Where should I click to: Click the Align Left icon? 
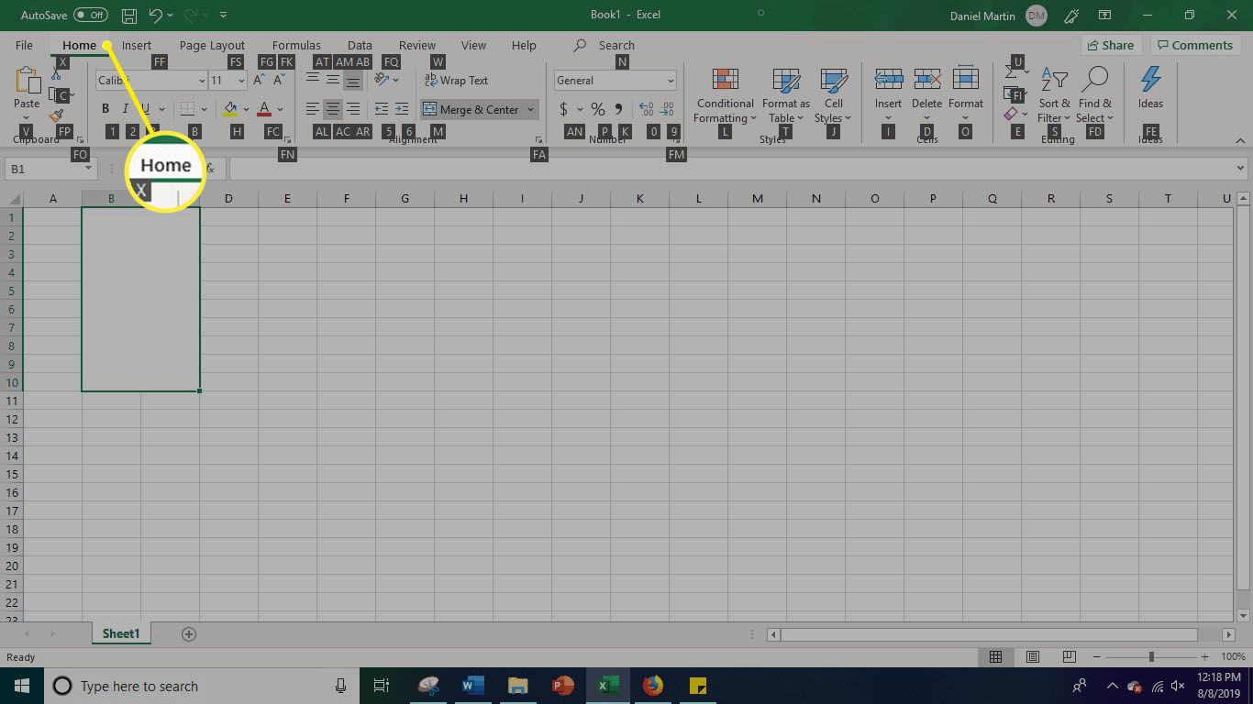(x=313, y=109)
